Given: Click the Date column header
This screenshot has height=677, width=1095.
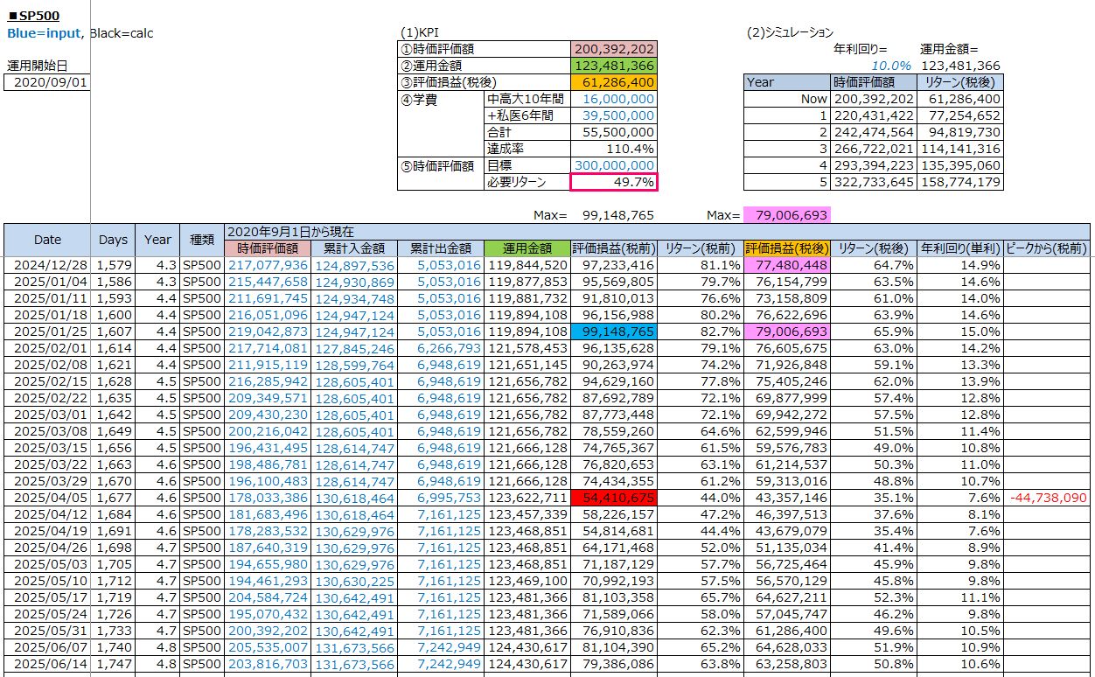Looking at the screenshot, I should click(x=47, y=240).
